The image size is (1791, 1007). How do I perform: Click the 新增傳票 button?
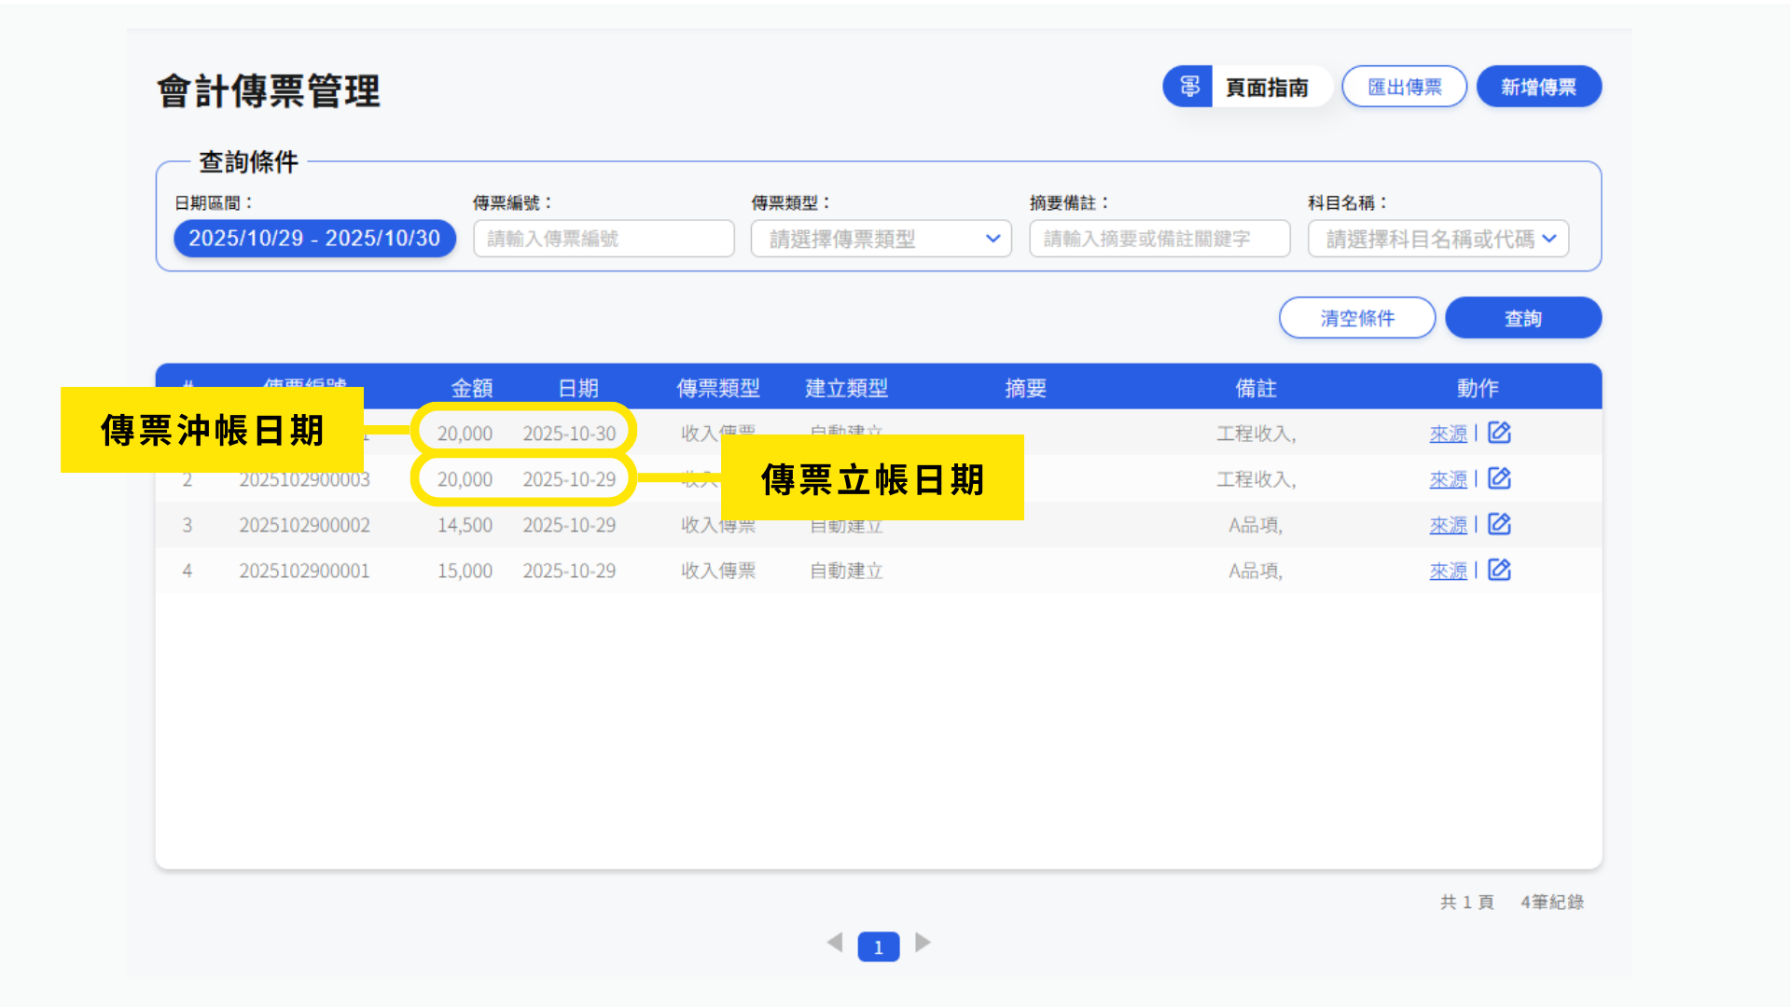coord(1538,87)
